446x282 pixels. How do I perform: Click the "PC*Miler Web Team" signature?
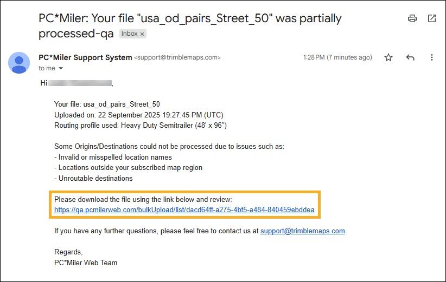pyautogui.click(x=86, y=263)
